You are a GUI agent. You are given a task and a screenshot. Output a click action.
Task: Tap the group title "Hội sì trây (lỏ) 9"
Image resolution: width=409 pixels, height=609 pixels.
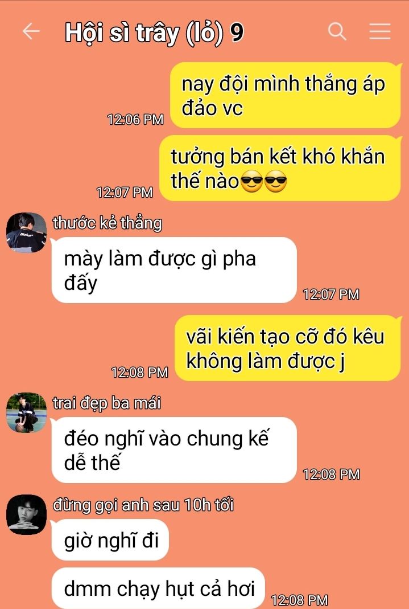(154, 32)
